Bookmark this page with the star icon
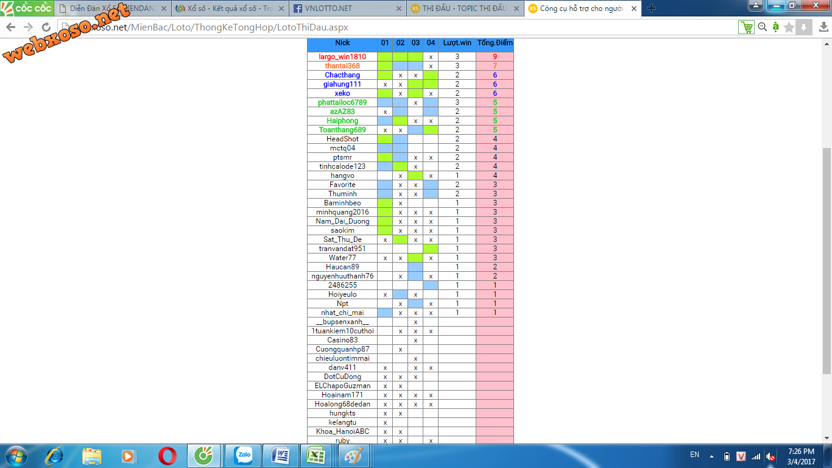 point(789,27)
